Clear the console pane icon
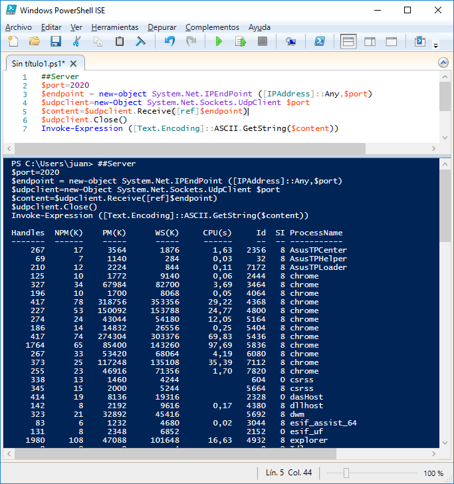 coord(141,41)
